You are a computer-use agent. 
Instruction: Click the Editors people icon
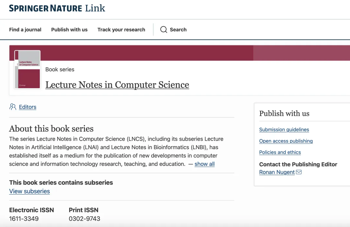[x=13, y=107]
